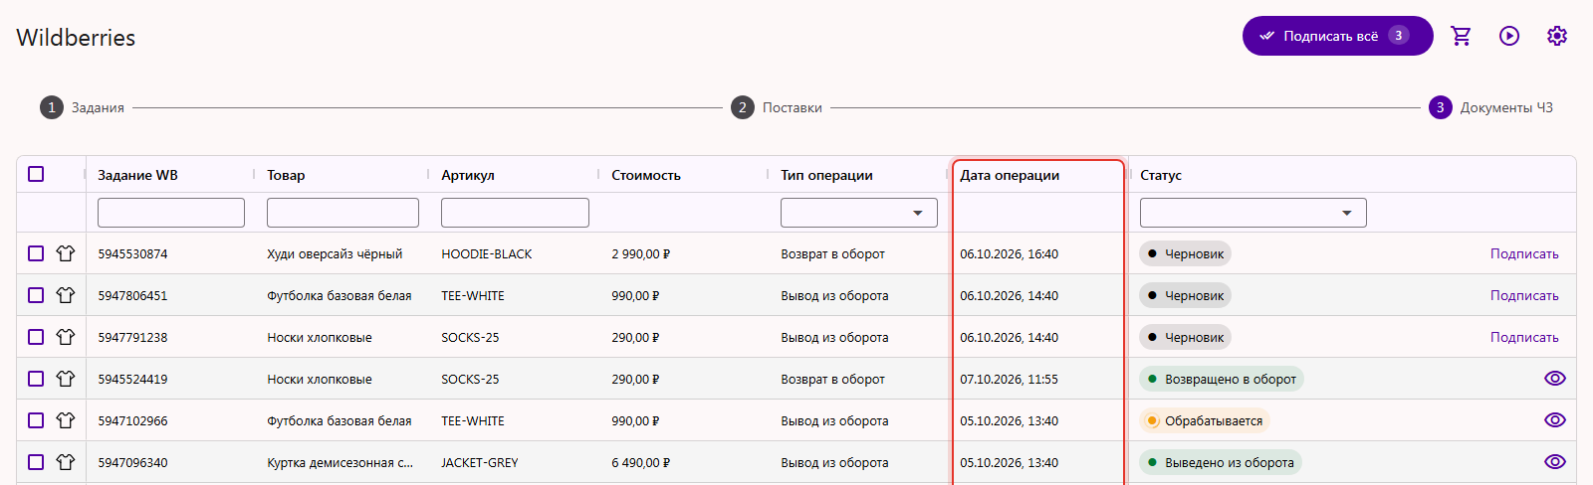1593x485 pixels.
Task: Click status badge Обрабатывается
Action: tap(1205, 420)
